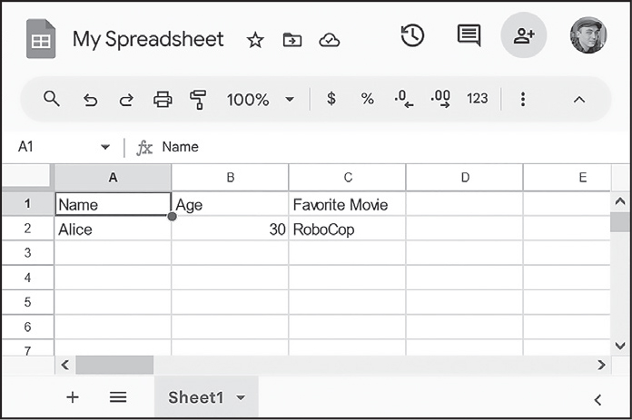
Task: Select row 6 header
Action: [x=27, y=327]
